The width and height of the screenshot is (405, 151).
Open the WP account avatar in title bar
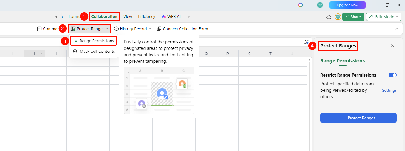pyautogui.click(x=320, y=5)
